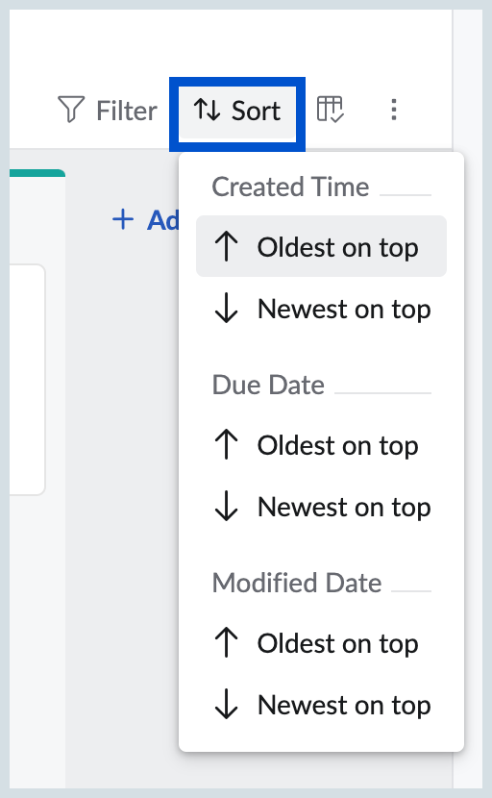The height and width of the screenshot is (798, 492).
Task: Select the white task card at left edge
Action: [x=27, y=380]
